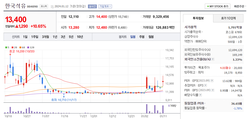Viewport: 247px width, 119px height.
Task: Click the 코스피 678위 ranking value
Action: (x=234, y=32)
